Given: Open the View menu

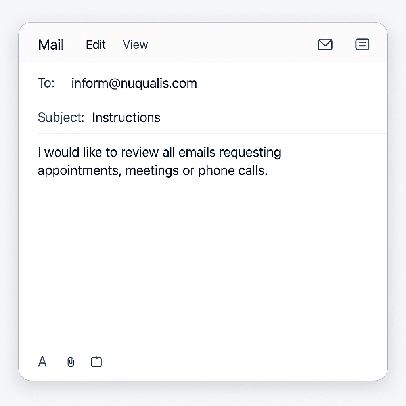Looking at the screenshot, I should 136,45.
